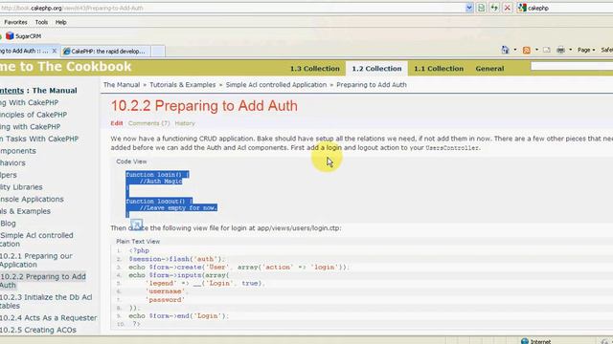Open the Utility Libraries sidebar link
Viewport: 613px width, 344px height.
[21, 187]
